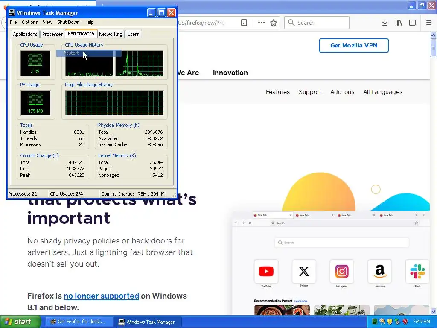Screen dimensions: 437x328
Task: Toggle the Firefox sidebar icon
Action: [412, 23]
